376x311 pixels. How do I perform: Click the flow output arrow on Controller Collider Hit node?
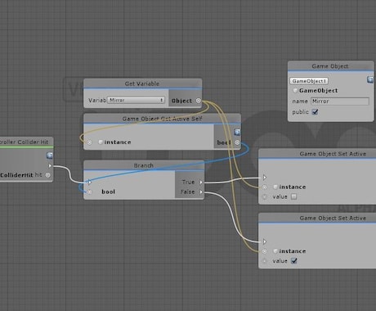50,165
